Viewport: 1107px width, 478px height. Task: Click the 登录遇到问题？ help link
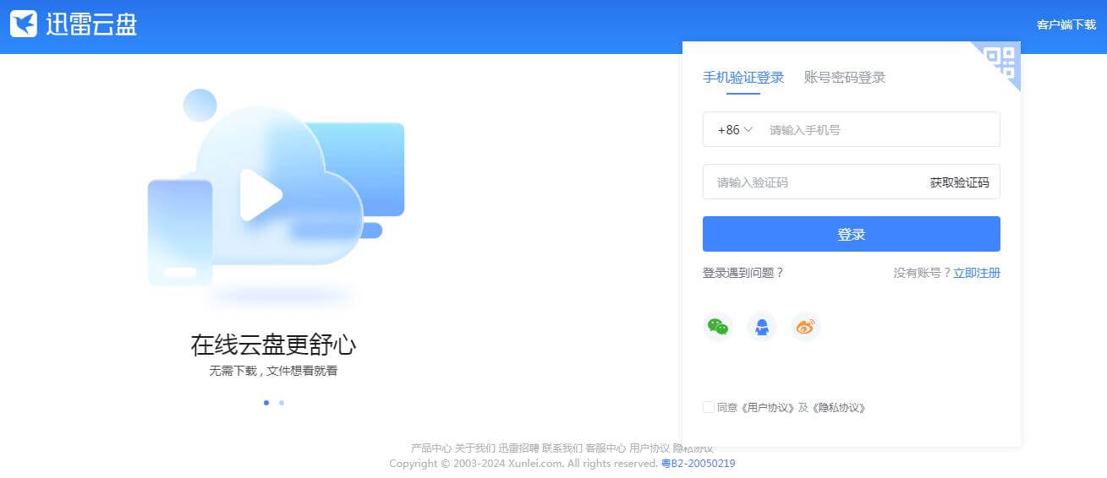click(743, 273)
